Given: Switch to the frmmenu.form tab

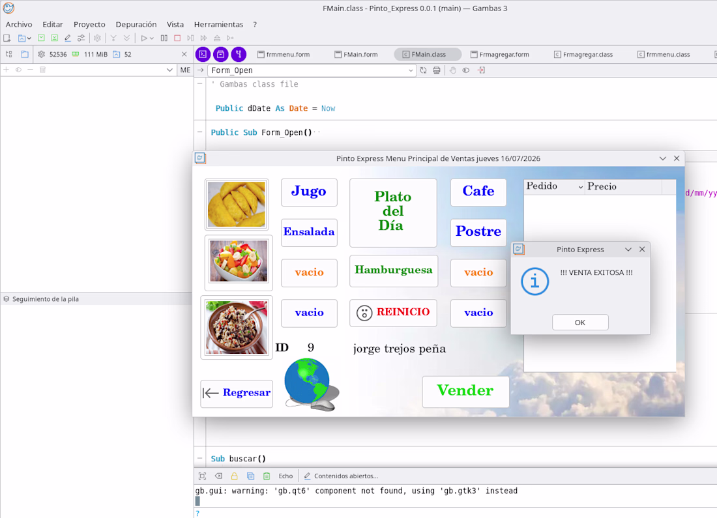Looking at the screenshot, I should pos(284,54).
